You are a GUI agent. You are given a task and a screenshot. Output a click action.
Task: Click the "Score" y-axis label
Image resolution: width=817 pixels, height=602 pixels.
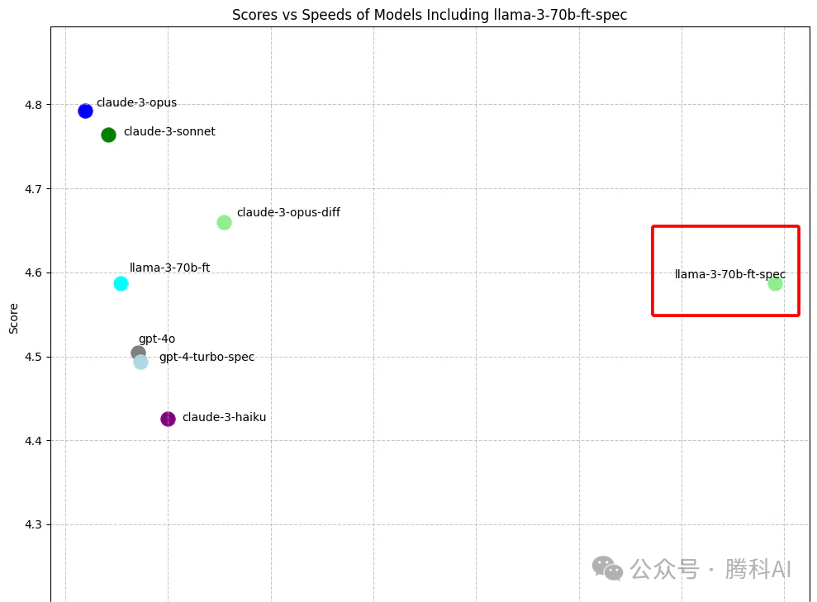[x=13, y=318]
